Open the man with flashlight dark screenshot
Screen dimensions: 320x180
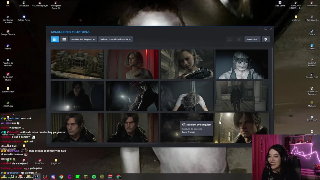click(x=77, y=96)
